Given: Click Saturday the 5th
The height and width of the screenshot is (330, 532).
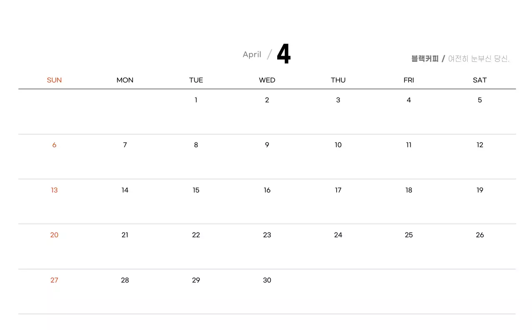Looking at the screenshot, I should point(480,100).
